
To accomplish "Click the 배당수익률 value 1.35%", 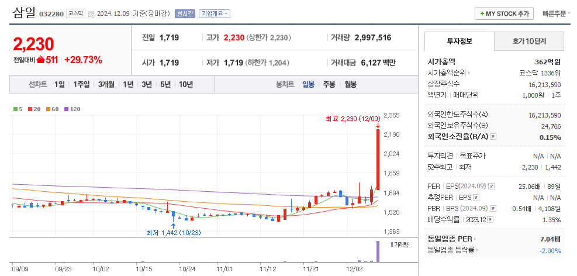I will coord(552,220).
